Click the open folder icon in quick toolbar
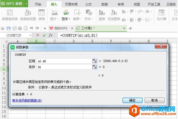 [x=3, y=28]
